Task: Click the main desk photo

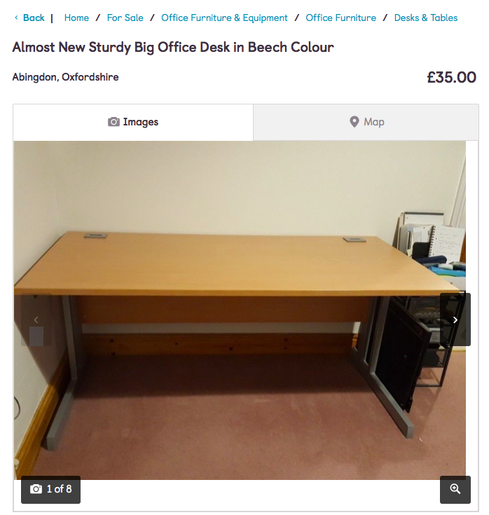Action: click(x=240, y=310)
